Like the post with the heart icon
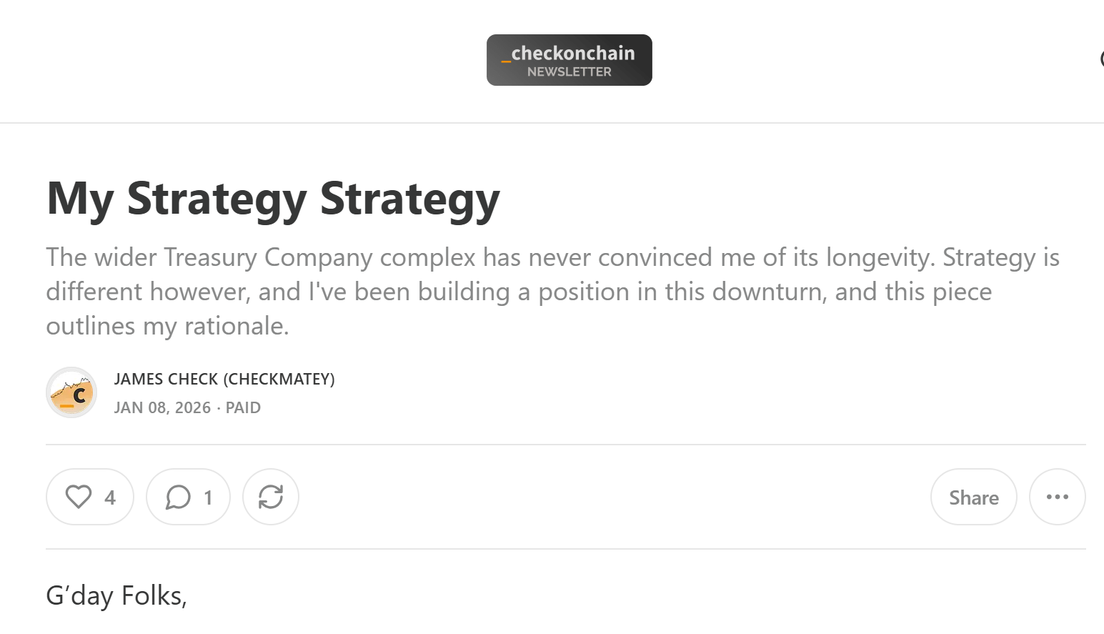Image resolution: width=1104 pixels, height=634 pixels. tap(79, 497)
